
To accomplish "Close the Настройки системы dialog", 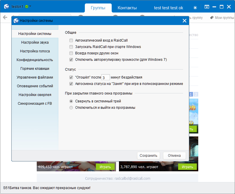I will click(x=185, y=21).
